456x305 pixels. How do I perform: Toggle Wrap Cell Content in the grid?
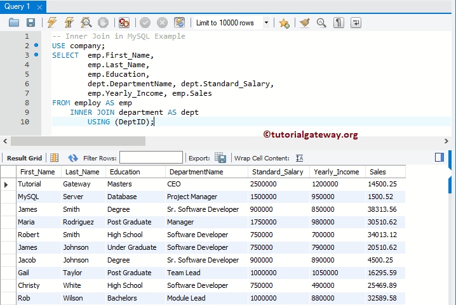300,158
